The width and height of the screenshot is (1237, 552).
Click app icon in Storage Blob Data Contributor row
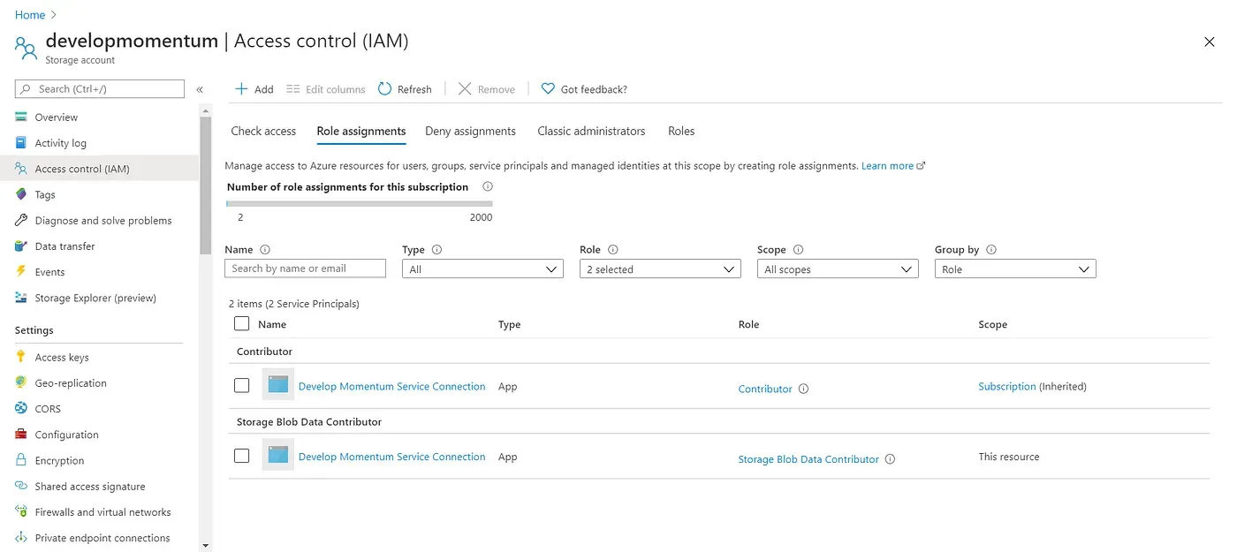tap(278, 455)
